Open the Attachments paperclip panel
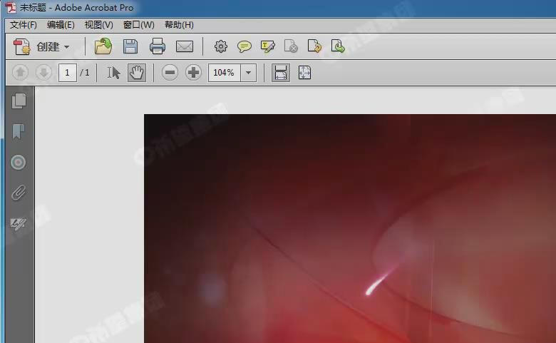 19,193
